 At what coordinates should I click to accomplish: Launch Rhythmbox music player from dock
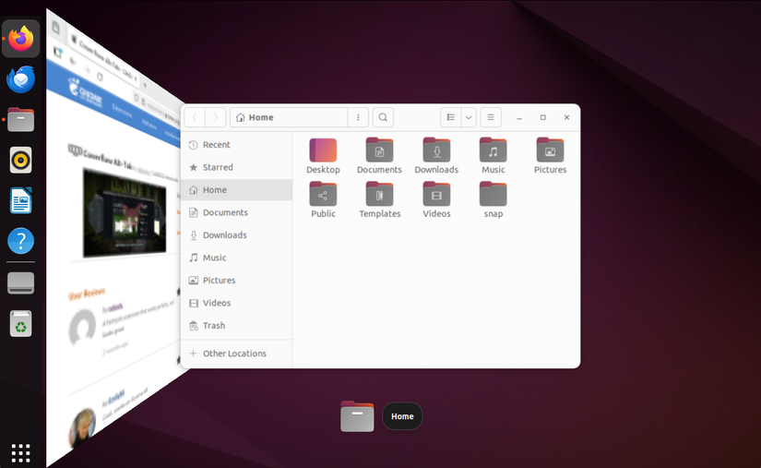pyautogui.click(x=21, y=161)
